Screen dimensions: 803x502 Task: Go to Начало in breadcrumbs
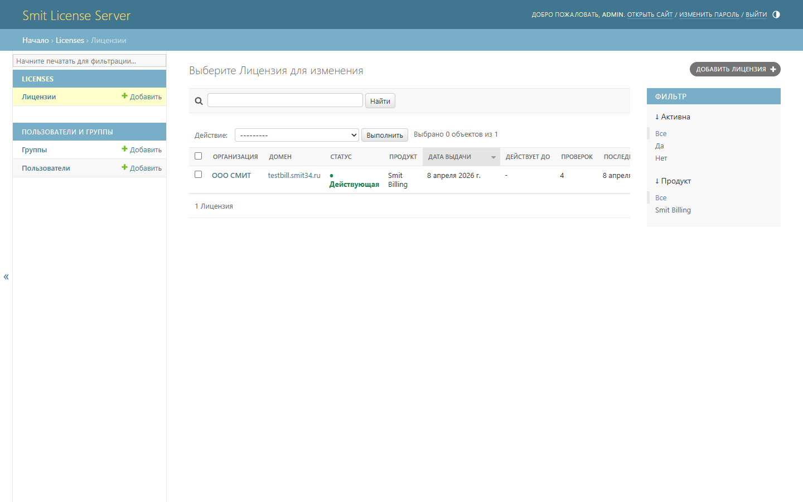[36, 40]
